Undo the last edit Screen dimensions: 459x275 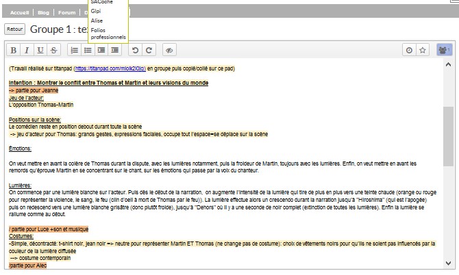[135, 50]
